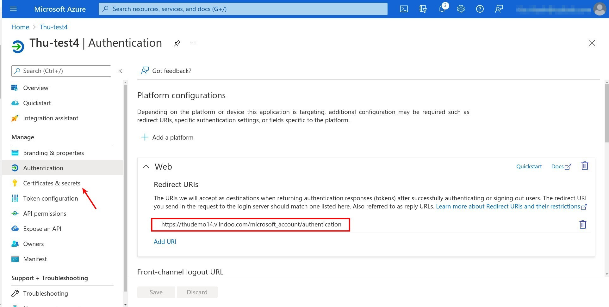Click the API permissions icon
The height and width of the screenshot is (307, 609).
[x=15, y=214]
